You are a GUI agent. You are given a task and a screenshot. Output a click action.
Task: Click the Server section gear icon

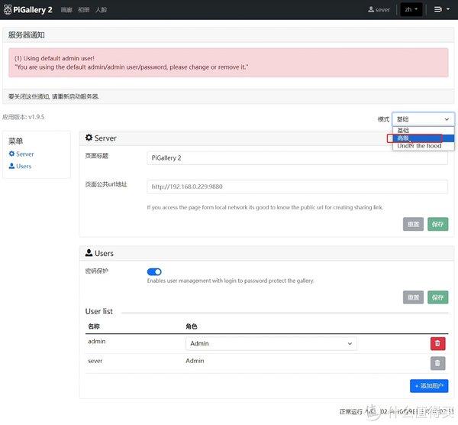pyautogui.click(x=89, y=138)
